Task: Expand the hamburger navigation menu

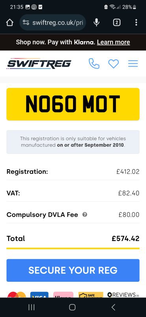Action: 133,63
